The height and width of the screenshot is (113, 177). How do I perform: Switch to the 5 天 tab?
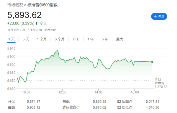[26, 39]
